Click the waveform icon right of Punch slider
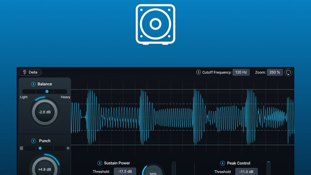Image resolution: width=311 pixels, height=175 pixels. pos(68,148)
